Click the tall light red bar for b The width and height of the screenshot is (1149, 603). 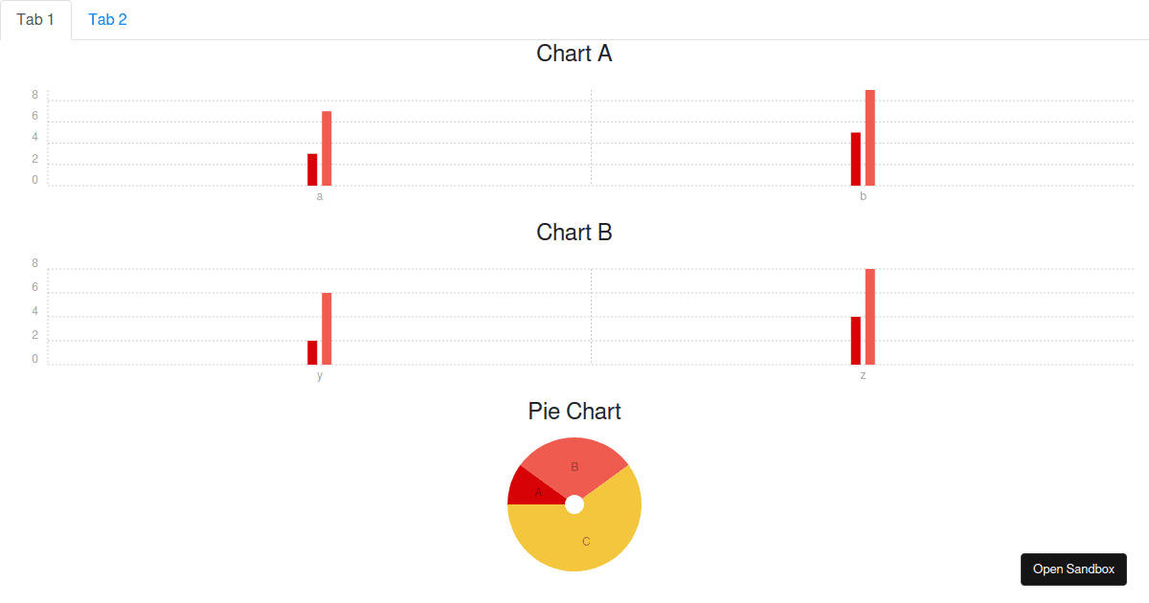(x=870, y=138)
